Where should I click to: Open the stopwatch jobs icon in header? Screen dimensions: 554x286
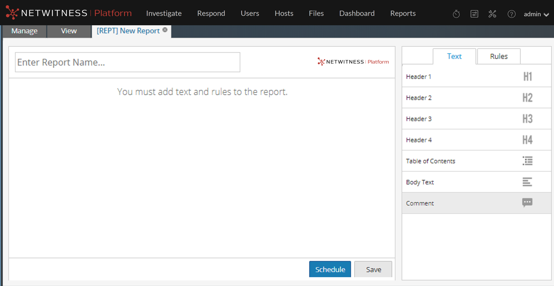tap(456, 14)
